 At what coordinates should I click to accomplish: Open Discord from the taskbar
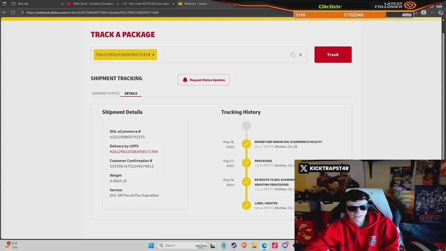285,245
